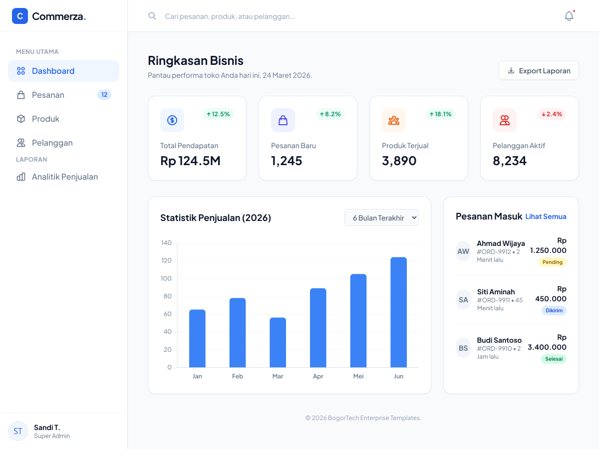
Task: Click the download icon in Export Laporan button
Action: (511, 70)
